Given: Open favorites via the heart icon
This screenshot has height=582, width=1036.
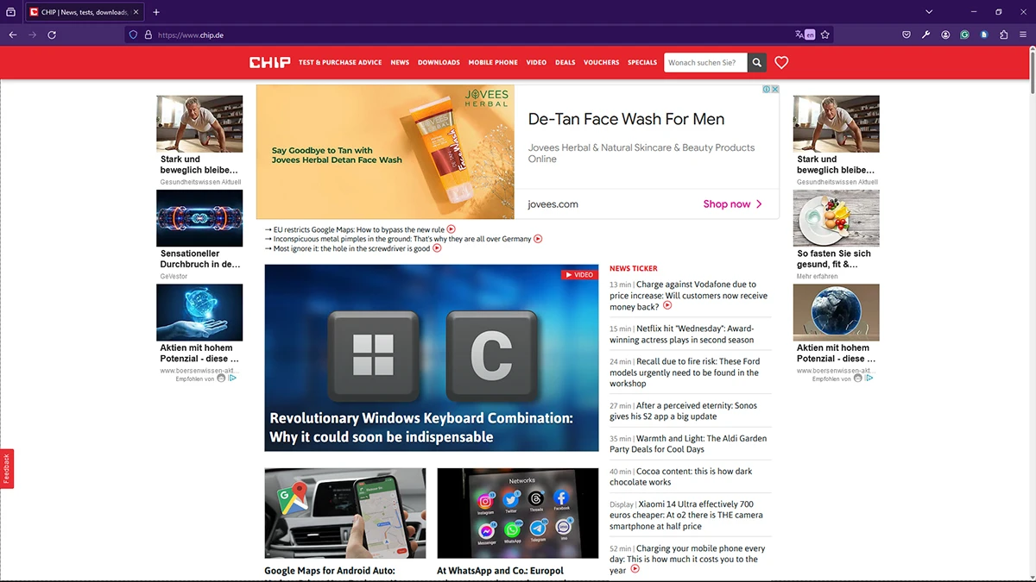Looking at the screenshot, I should (780, 62).
